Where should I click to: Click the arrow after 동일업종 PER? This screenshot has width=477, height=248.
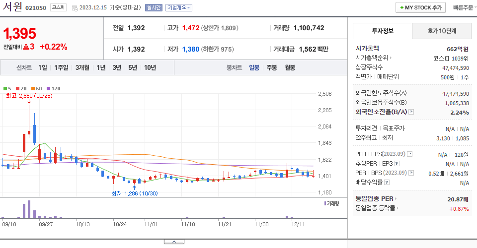pyautogui.click(x=396, y=199)
